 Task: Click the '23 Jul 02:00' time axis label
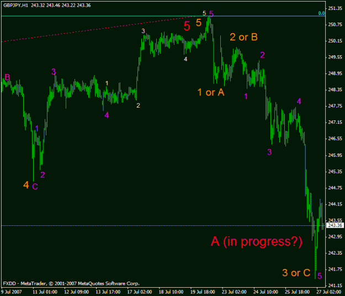pos(235,292)
